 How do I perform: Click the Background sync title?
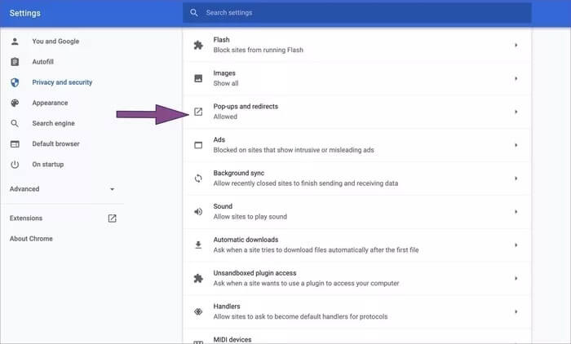pyautogui.click(x=239, y=173)
